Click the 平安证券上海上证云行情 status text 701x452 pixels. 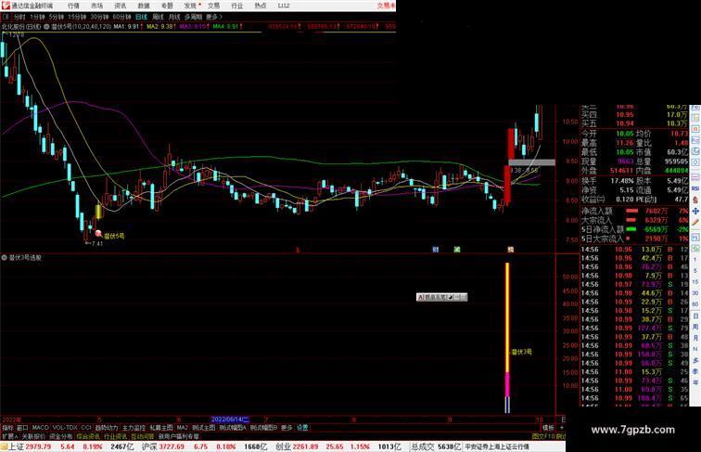(x=497, y=446)
